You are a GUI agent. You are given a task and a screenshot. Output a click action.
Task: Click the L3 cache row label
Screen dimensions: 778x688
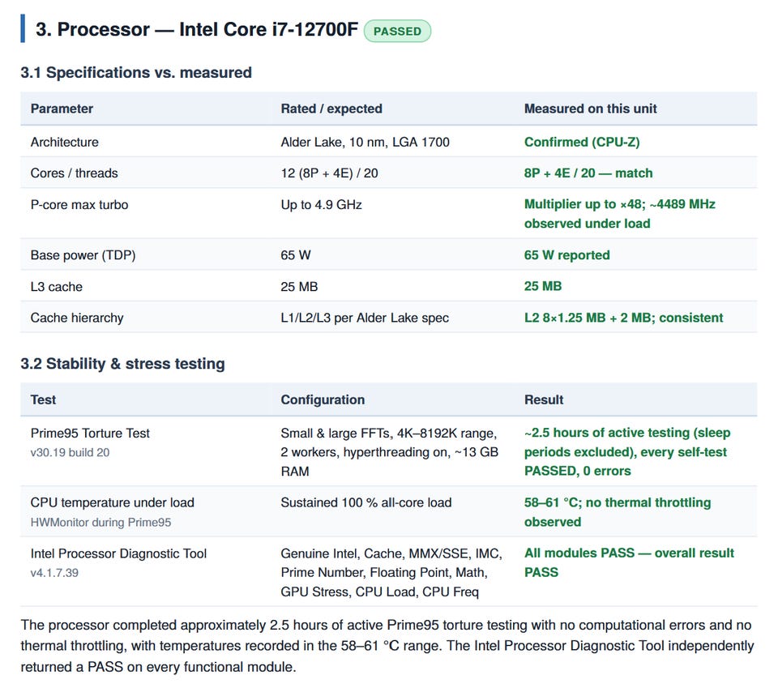coord(57,287)
